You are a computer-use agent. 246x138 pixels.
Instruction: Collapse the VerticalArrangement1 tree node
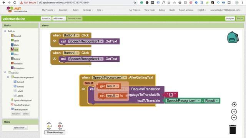pyautogui.click(x=8, y=77)
